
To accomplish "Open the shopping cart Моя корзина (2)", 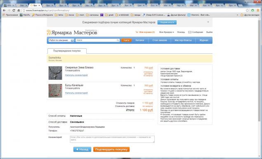I will pos(145,32).
